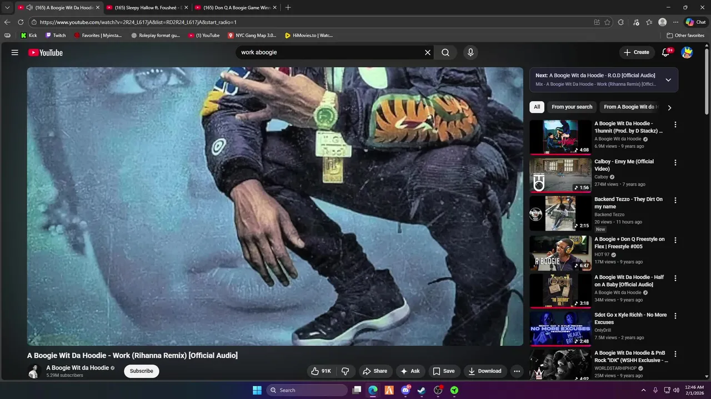Open the Kick bookmark

[29, 35]
